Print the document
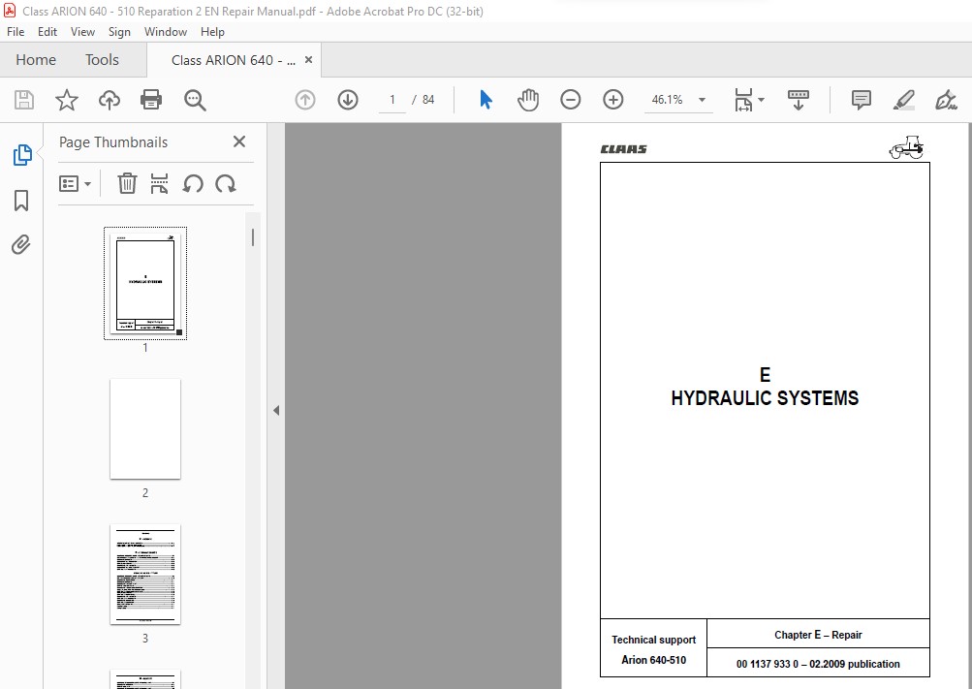 [151, 100]
